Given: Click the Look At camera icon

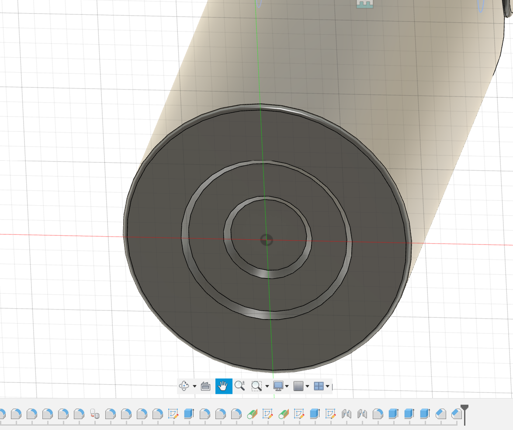Looking at the screenshot, I should click(x=205, y=386).
